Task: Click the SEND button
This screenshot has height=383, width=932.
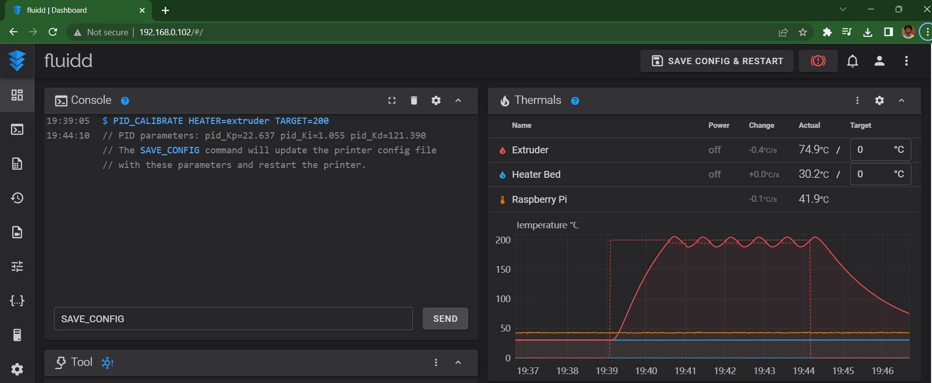Action: pos(445,319)
